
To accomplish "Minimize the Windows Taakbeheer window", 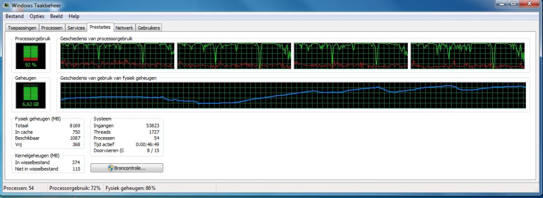I will click(501, 4).
